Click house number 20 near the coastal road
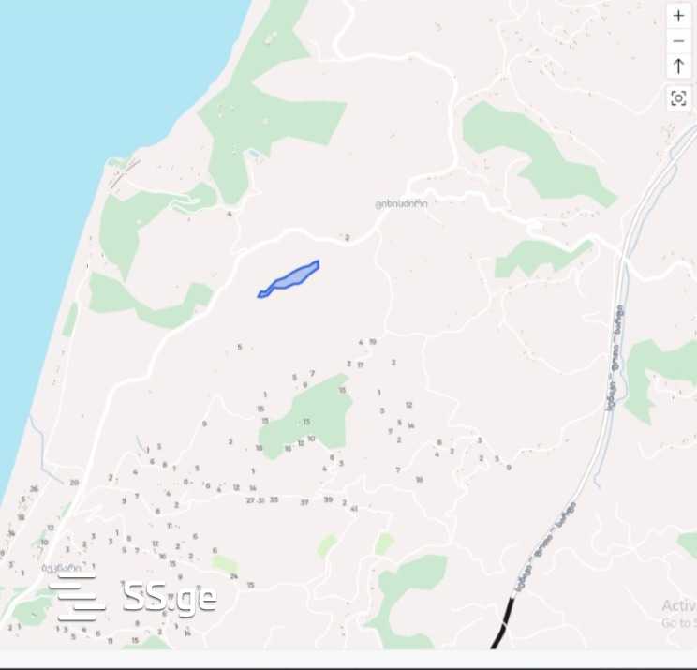Image resolution: width=697 pixels, height=670 pixels. point(74,483)
